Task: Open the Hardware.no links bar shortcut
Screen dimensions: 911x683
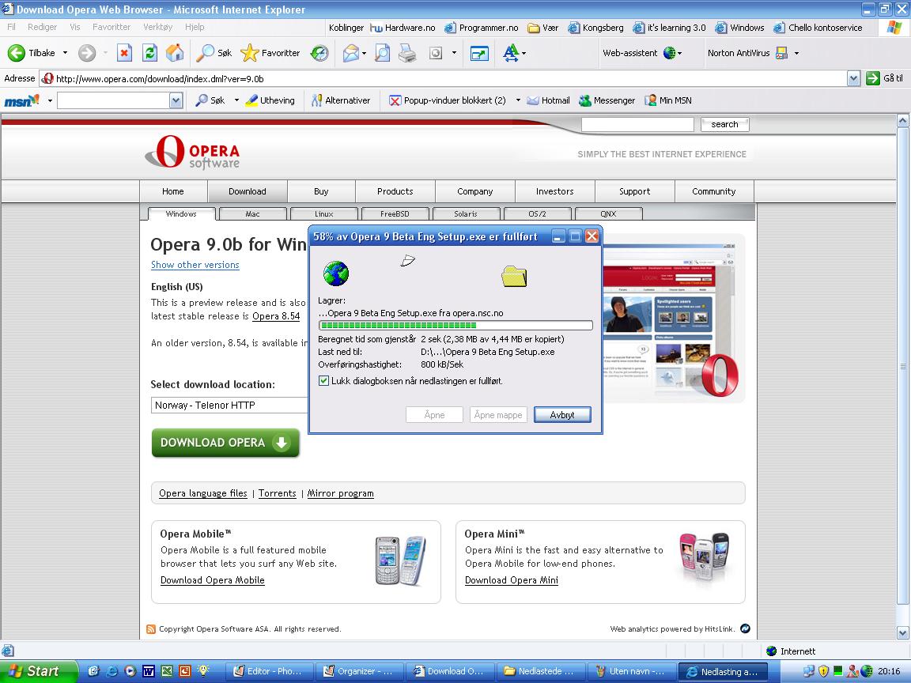Action: click(x=403, y=28)
